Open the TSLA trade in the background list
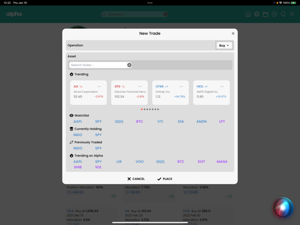The height and width of the screenshot is (225, 300). (x=70, y=211)
